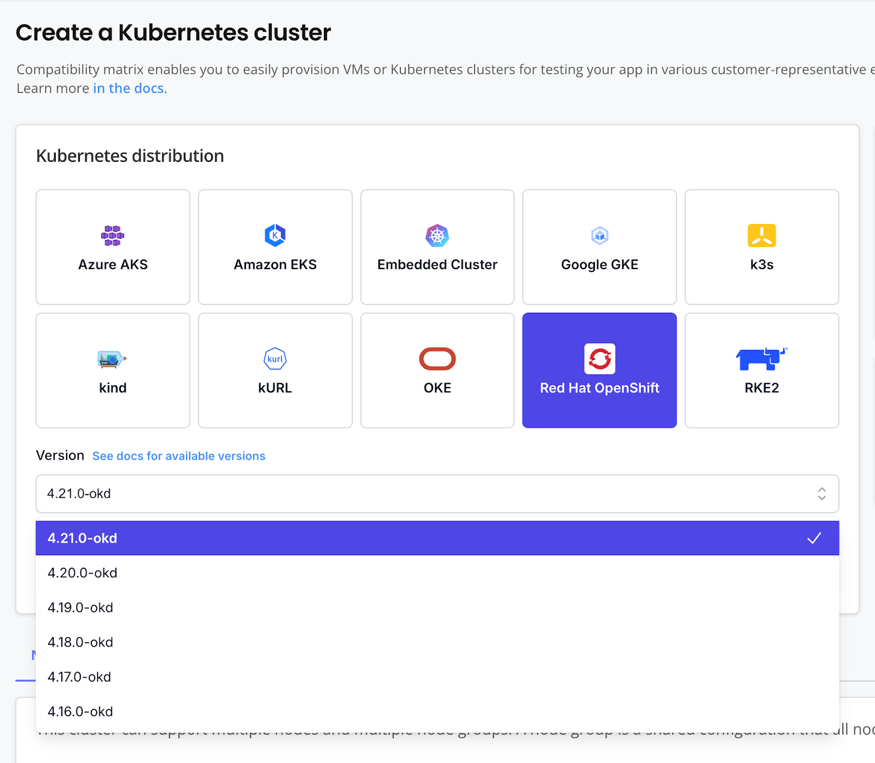Viewport: 875px width, 763px height.
Task: Pick the kURL logo icon
Action: pos(275,359)
